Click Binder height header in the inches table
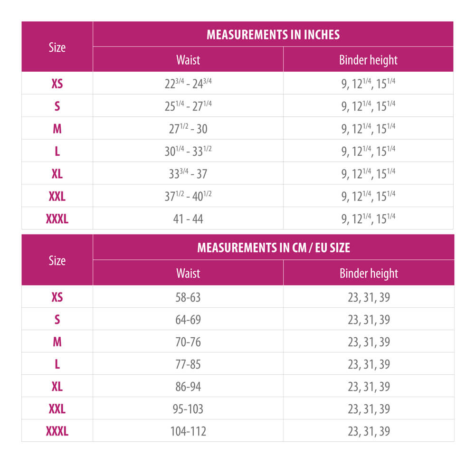The height and width of the screenshot is (475, 475). tap(368, 60)
